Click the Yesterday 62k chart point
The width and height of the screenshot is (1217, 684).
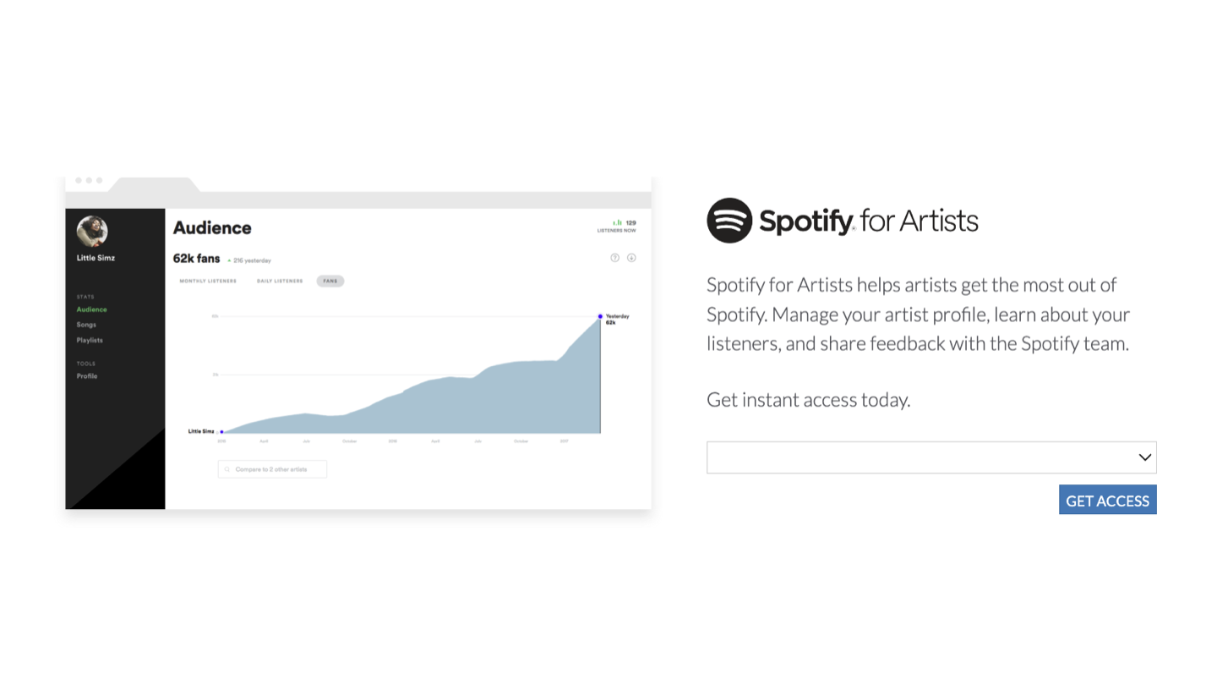(x=600, y=316)
